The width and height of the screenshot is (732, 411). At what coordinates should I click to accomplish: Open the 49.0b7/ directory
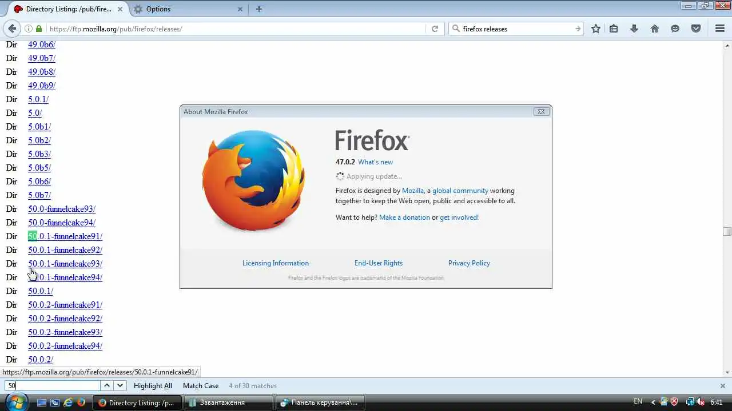point(42,58)
